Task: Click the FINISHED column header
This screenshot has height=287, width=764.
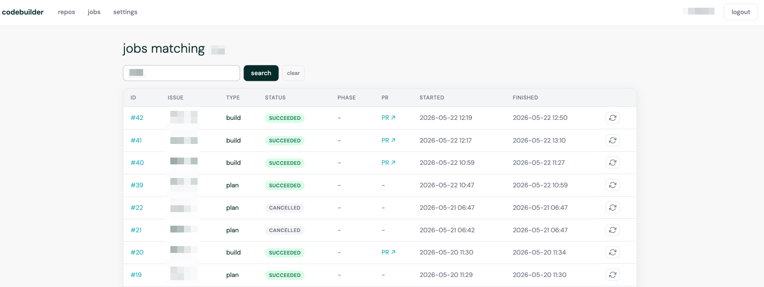Action: click(526, 98)
